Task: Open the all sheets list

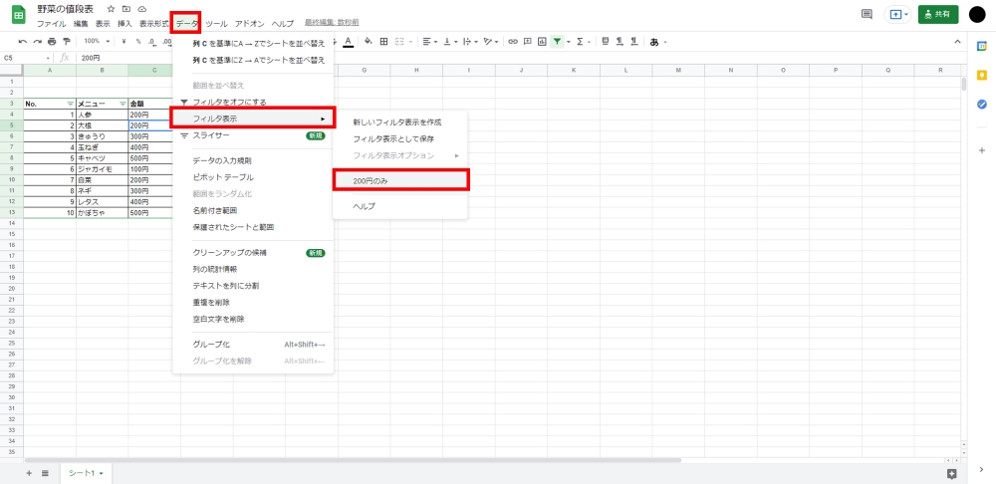Action: click(45, 473)
